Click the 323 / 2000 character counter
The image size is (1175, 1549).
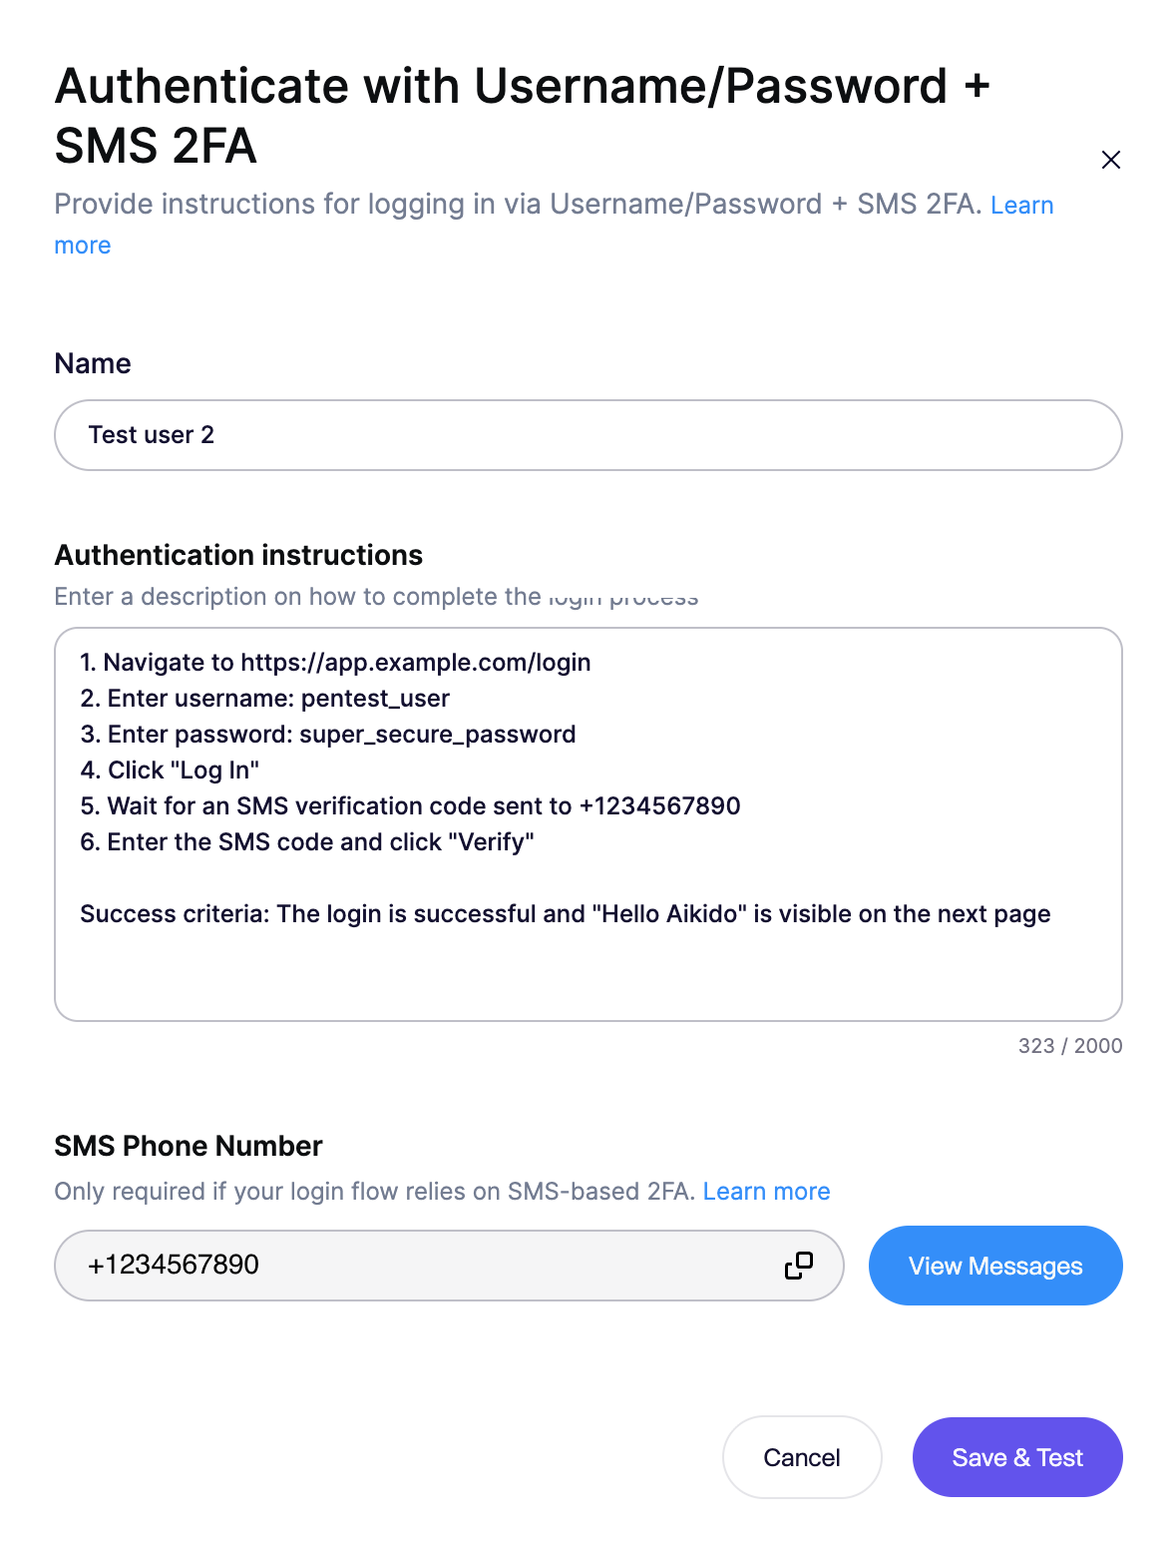click(1069, 1046)
